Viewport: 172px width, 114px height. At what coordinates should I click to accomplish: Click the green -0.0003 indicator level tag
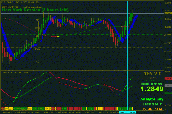[x=168, y=93]
